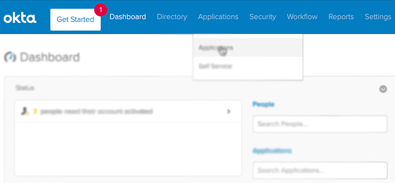Open the Get Started page
This screenshot has width=395, height=183.
coord(75,20)
